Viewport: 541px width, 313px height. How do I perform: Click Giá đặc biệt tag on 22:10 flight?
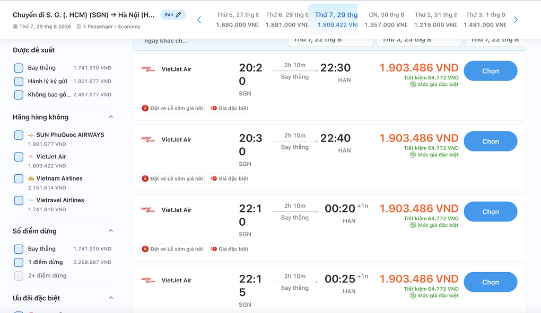click(x=229, y=249)
